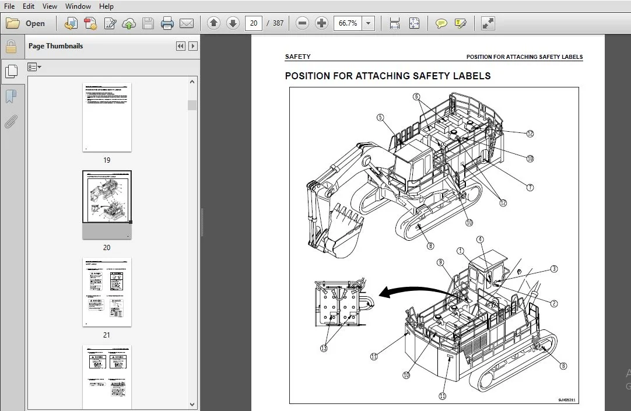
Task: Open the View menu
Action: point(50,6)
